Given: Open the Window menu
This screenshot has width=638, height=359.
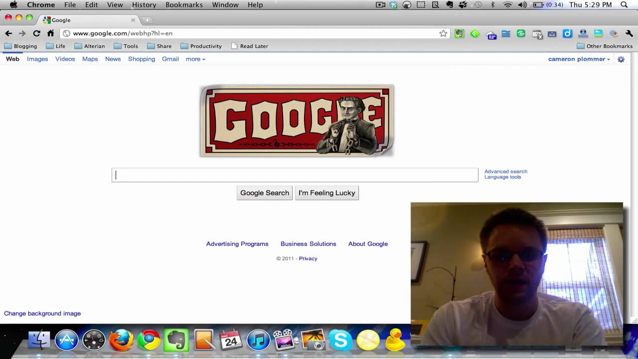Looking at the screenshot, I should [x=225, y=5].
